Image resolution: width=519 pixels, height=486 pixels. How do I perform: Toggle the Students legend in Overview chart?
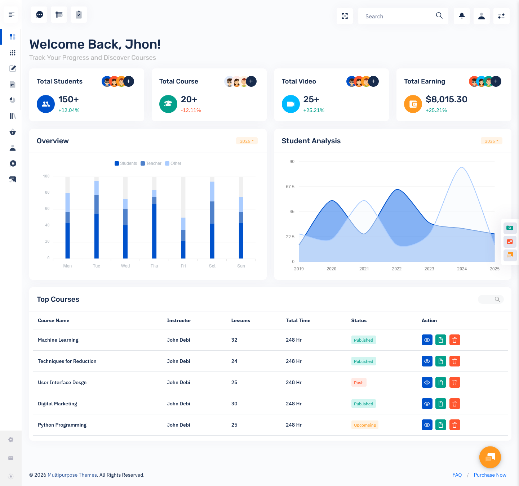[126, 163]
